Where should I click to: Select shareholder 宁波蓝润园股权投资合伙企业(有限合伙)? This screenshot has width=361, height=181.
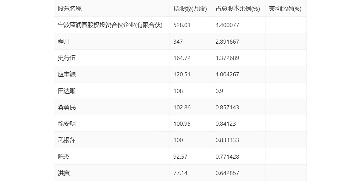coord(110,25)
